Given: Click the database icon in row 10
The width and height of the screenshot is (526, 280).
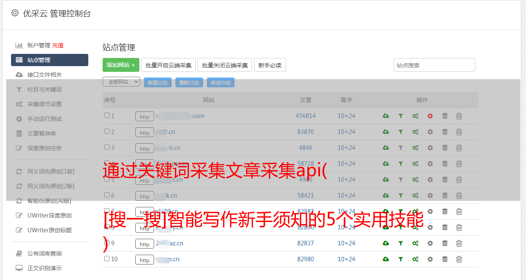Looking at the screenshot, I should coord(445,259).
